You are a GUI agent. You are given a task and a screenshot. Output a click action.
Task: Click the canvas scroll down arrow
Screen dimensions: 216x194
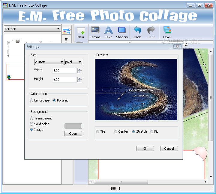click(211, 177)
